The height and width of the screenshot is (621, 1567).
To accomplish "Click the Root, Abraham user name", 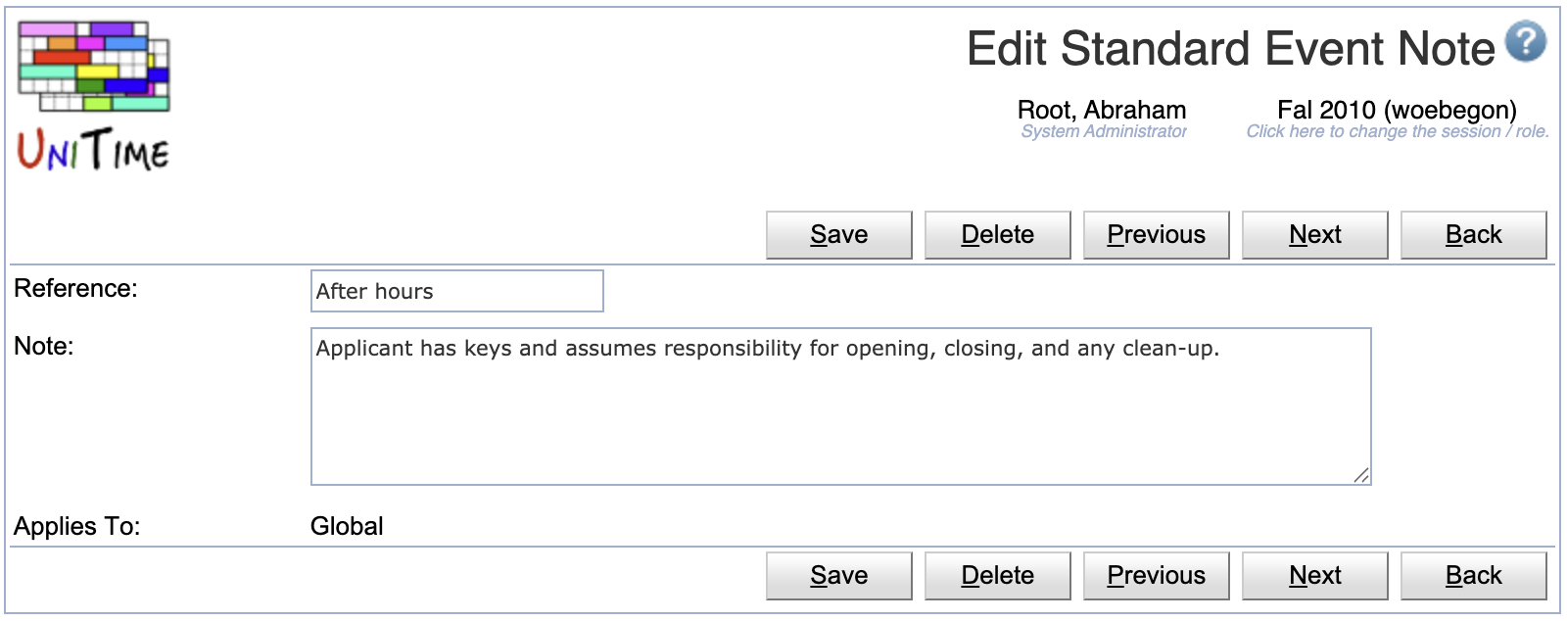I will pyautogui.click(x=1102, y=110).
